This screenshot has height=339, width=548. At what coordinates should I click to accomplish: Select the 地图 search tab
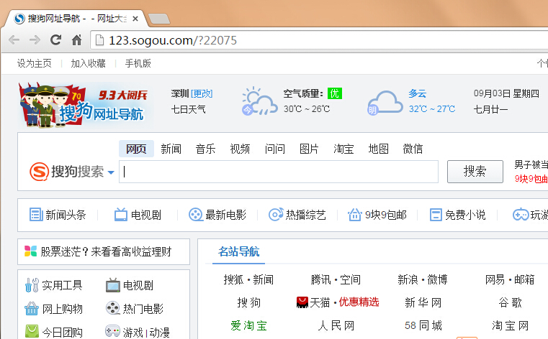click(379, 149)
